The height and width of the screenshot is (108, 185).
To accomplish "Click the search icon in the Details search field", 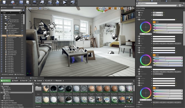I will (x=177, y=6).
